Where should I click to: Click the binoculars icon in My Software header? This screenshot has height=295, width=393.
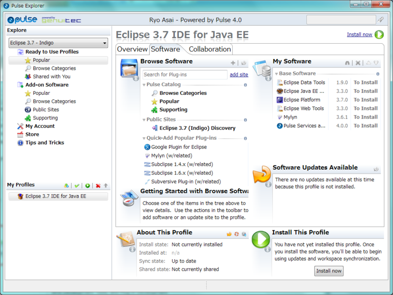tap(347, 63)
